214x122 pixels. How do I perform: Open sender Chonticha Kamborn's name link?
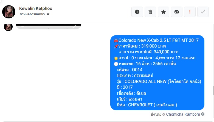[183, 114]
